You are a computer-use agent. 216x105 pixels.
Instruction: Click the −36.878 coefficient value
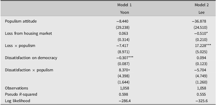(x=199, y=21)
